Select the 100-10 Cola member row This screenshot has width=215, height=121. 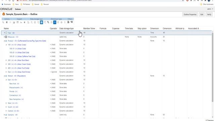click(x=106, y=48)
